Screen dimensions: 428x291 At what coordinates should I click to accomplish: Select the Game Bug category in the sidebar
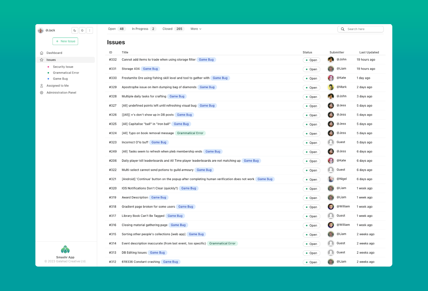(x=60, y=78)
